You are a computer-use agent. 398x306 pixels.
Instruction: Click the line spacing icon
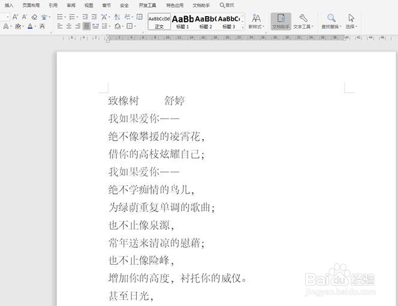click(x=104, y=26)
